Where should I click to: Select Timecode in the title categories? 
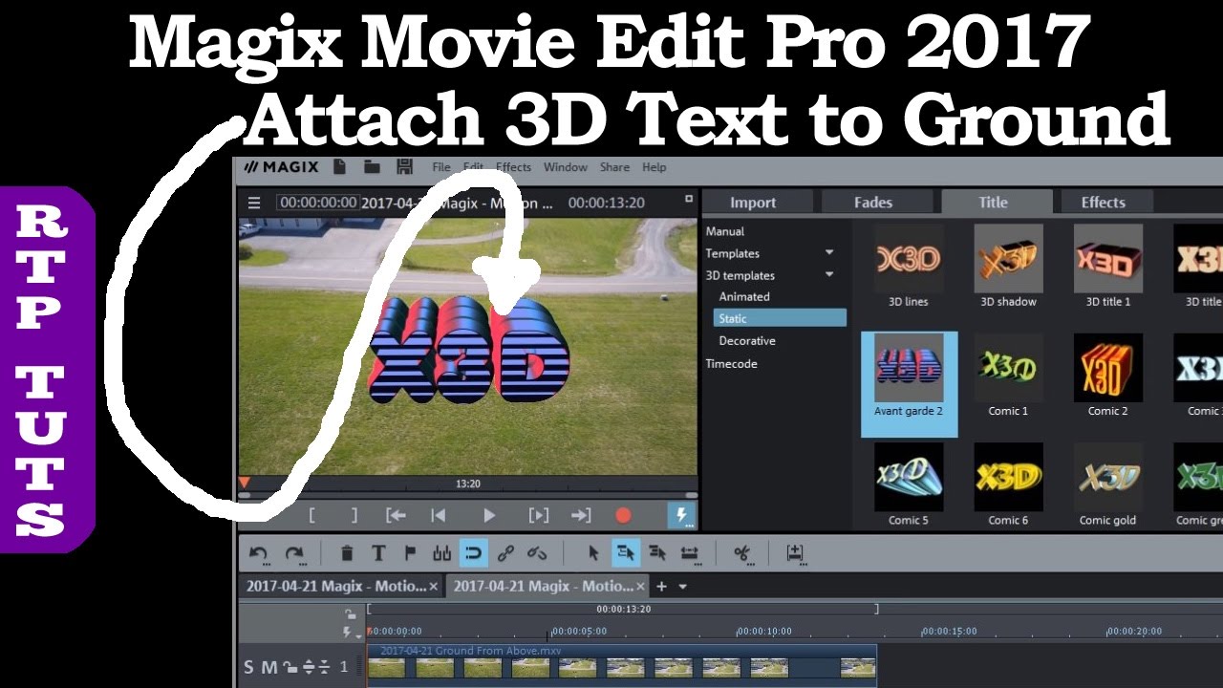[x=732, y=363]
